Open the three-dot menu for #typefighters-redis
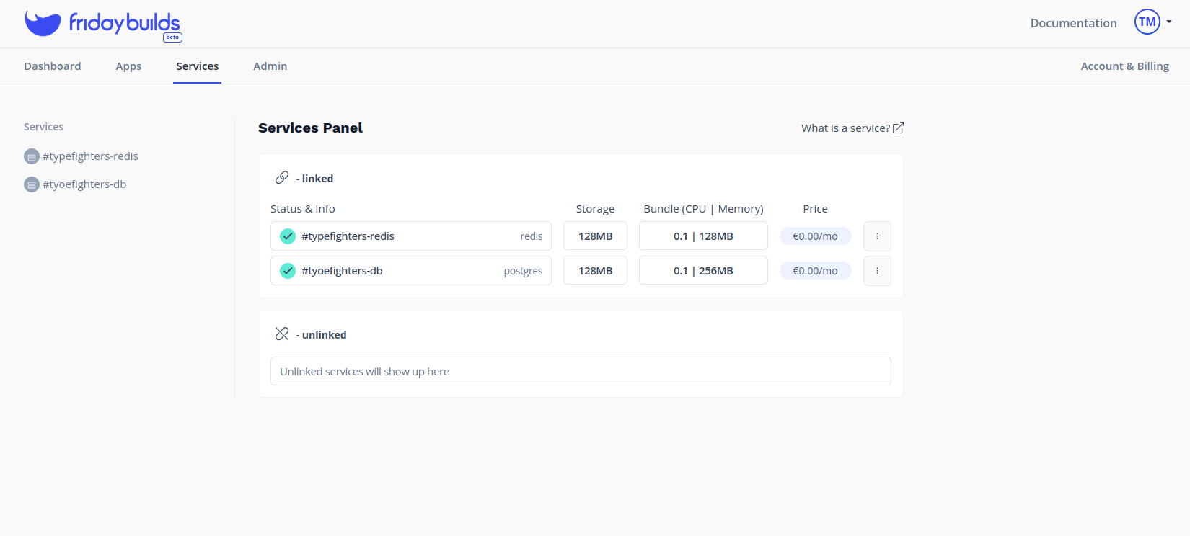The image size is (1190, 536). [x=877, y=236]
